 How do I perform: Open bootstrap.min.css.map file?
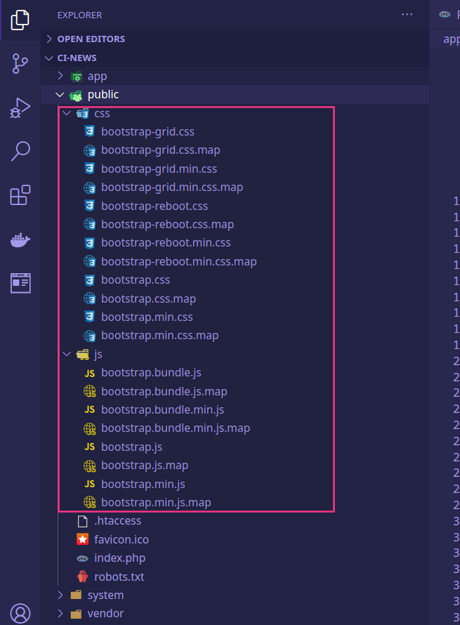pos(160,335)
